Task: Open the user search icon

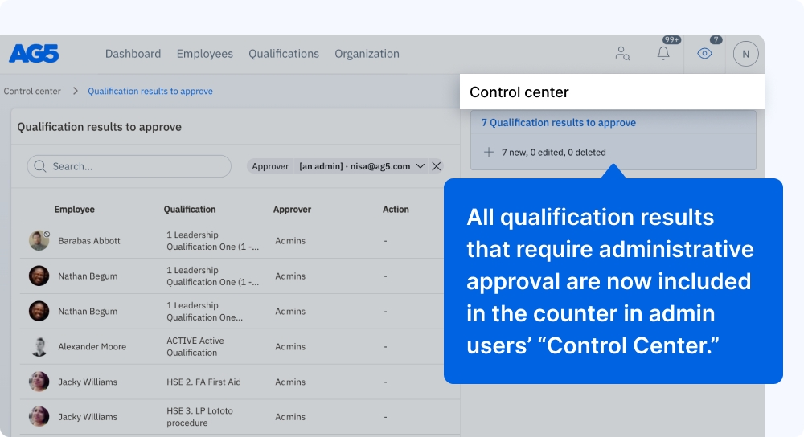Action: [x=622, y=54]
